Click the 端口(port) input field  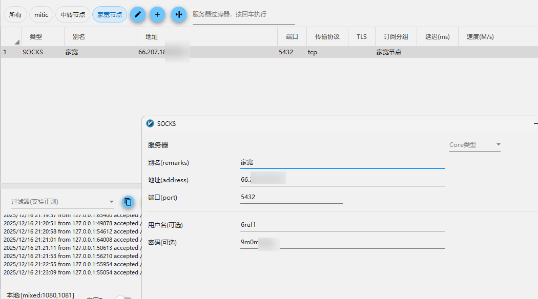291,197
